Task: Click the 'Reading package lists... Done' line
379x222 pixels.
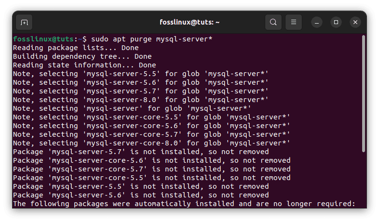Action: pyautogui.click(x=76, y=48)
